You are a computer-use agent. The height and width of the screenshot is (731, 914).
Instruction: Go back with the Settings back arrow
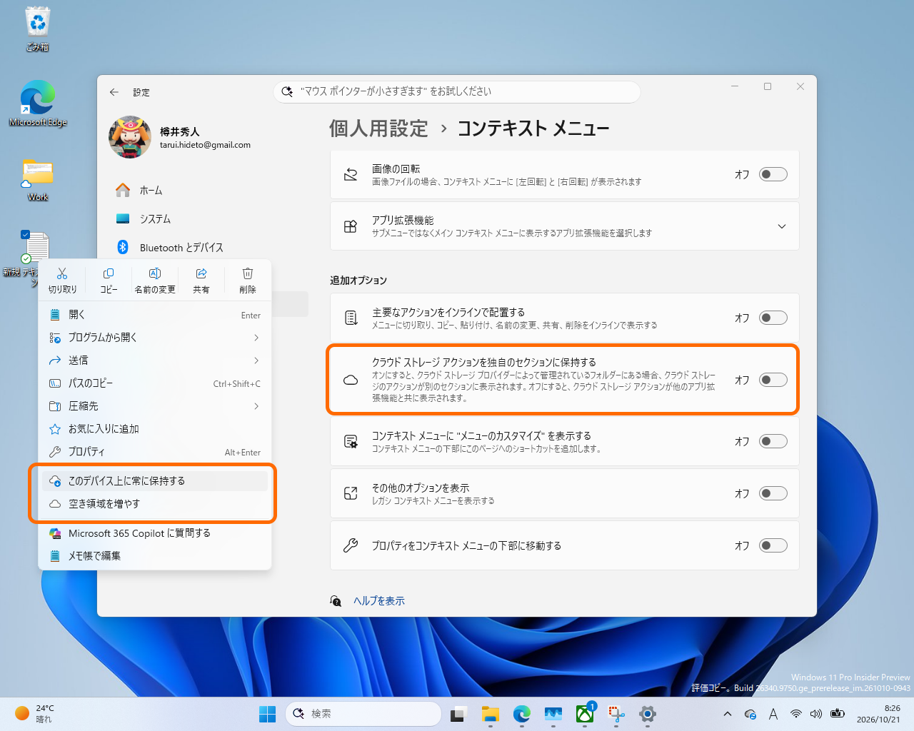coord(114,92)
